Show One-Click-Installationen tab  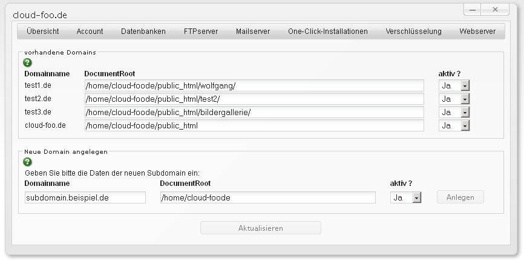click(328, 31)
